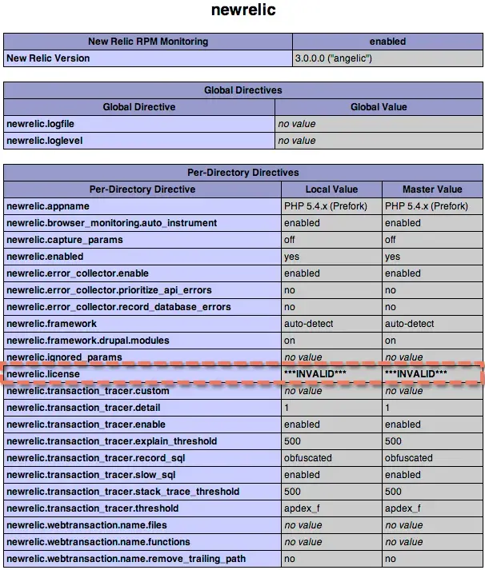Click the Global Directives table header

(242, 90)
